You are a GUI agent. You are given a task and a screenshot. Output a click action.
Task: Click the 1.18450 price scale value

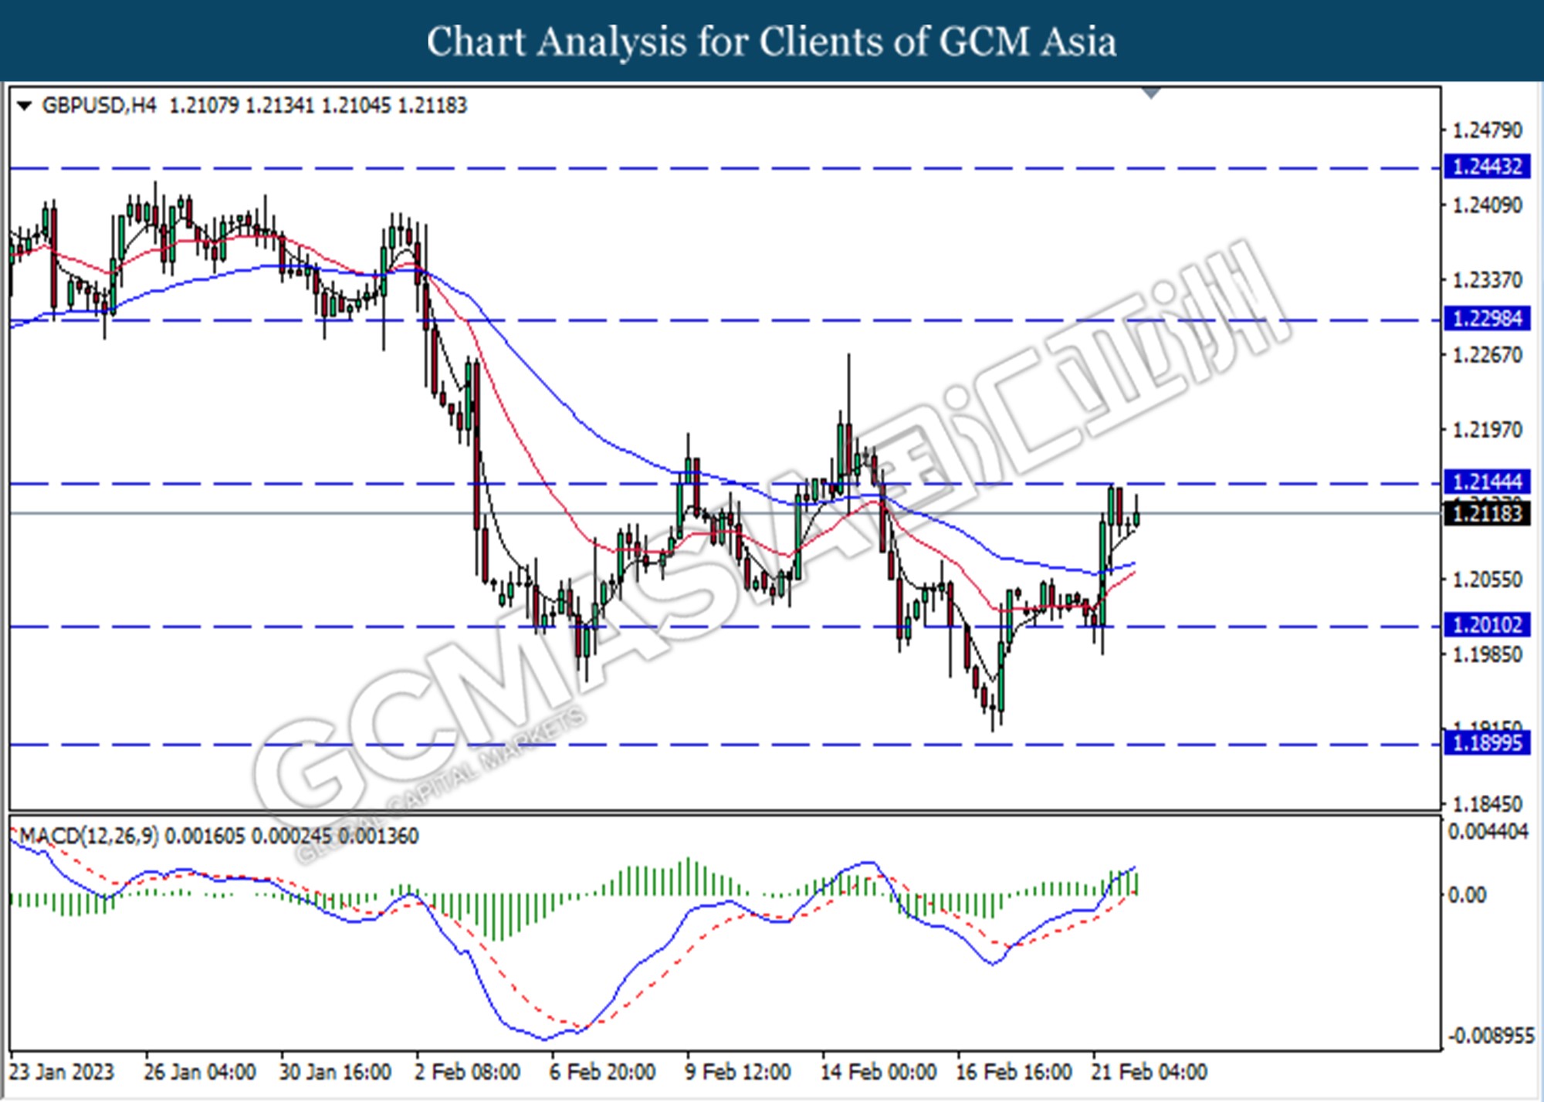pos(1487,804)
